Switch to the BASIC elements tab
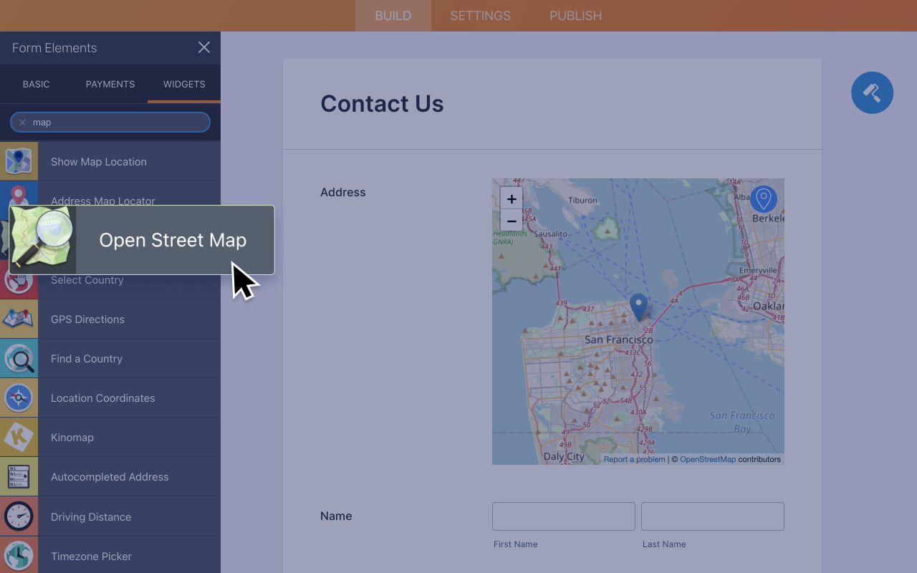917x573 pixels. 36,84
